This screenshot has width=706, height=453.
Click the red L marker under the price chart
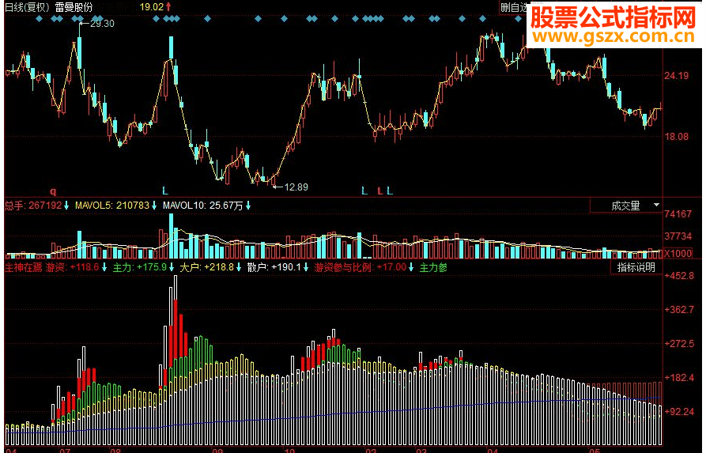click(x=379, y=191)
